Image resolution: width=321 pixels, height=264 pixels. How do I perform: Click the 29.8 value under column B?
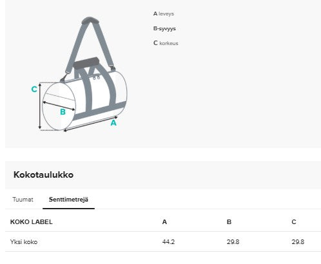(233, 242)
